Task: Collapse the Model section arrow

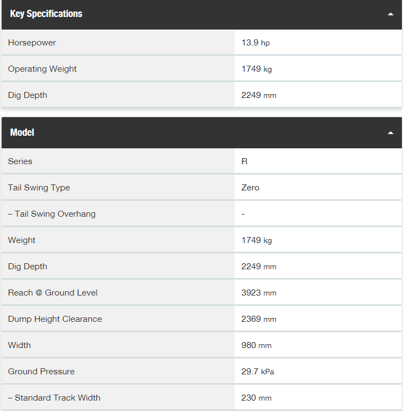Action: point(390,133)
